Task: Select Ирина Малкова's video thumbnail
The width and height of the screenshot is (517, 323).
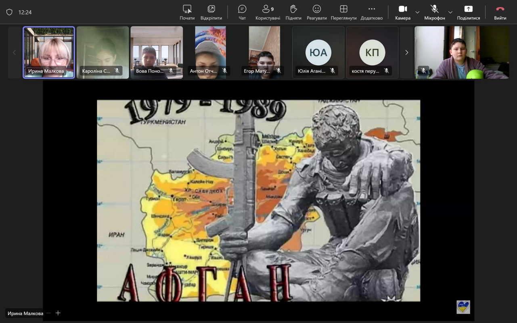Action: (x=49, y=52)
